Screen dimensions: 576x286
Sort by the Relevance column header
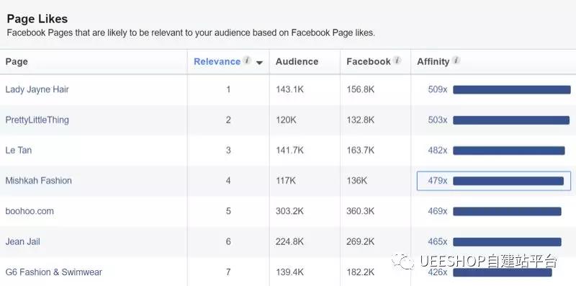(217, 62)
